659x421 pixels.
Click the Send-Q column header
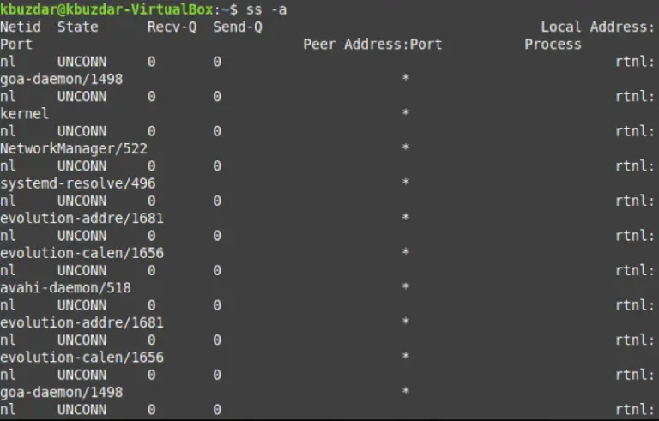point(238,27)
